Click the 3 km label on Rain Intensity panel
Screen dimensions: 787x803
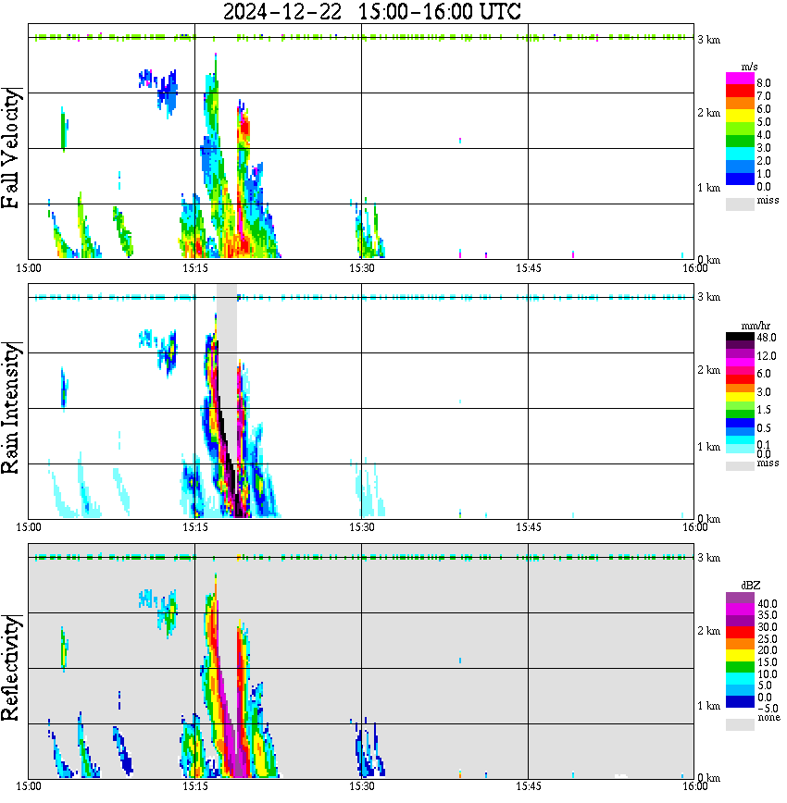click(708, 297)
